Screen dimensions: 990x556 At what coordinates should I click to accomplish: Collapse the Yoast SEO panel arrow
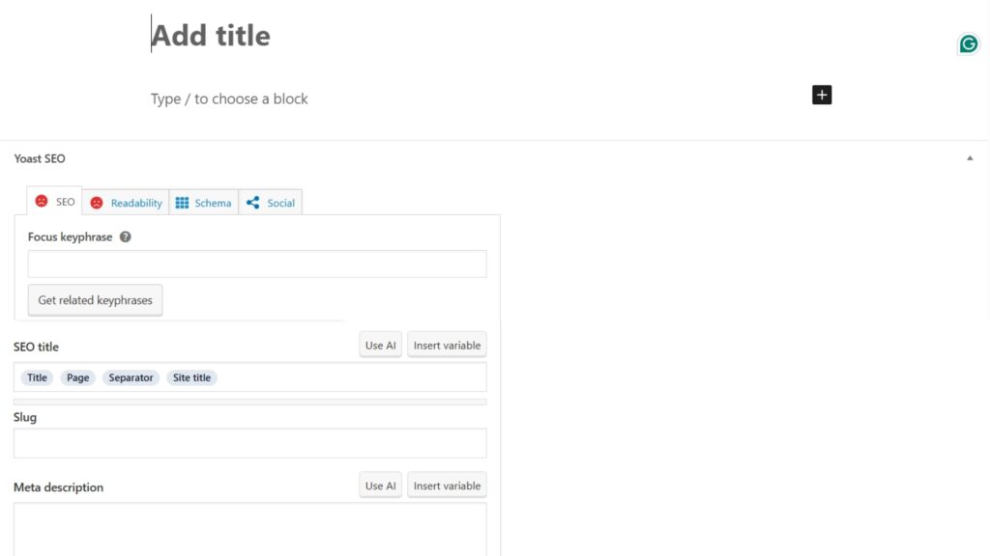(x=970, y=158)
